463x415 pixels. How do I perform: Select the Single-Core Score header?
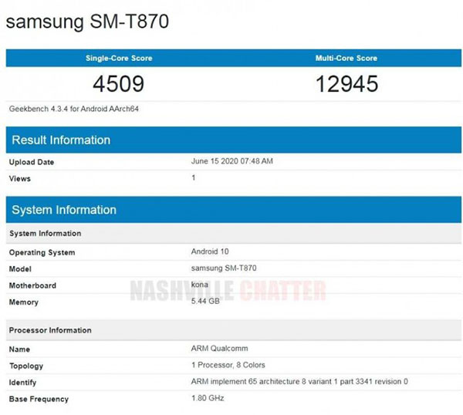[119, 58]
